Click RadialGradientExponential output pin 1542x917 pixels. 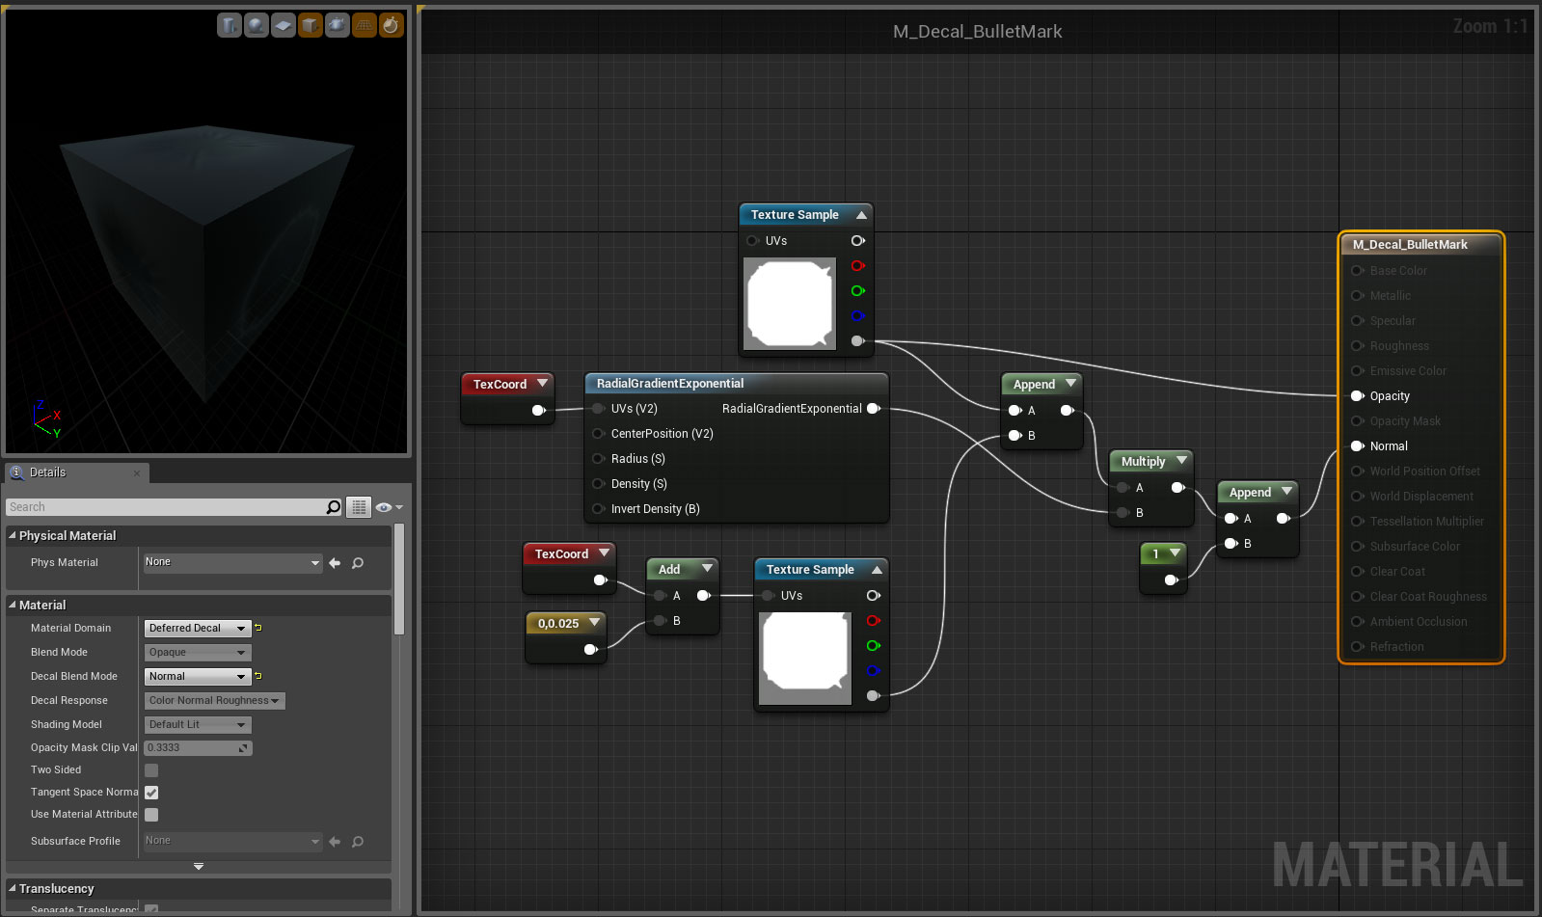point(873,409)
